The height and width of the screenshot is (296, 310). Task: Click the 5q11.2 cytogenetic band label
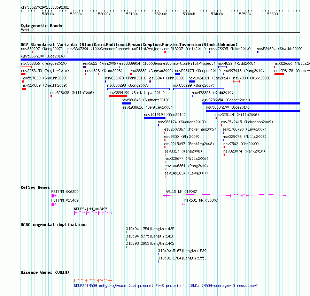click(x=27, y=30)
